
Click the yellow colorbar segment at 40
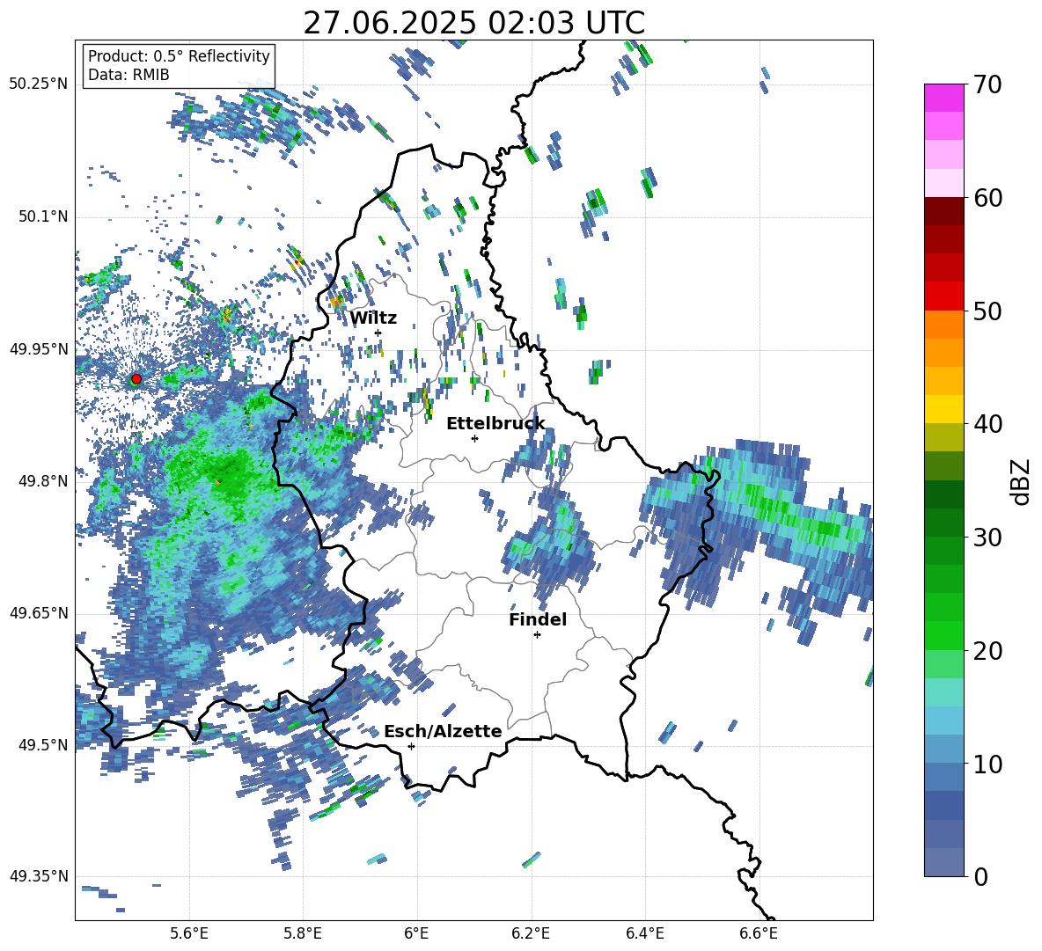pyautogui.click(x=943, y=409)
